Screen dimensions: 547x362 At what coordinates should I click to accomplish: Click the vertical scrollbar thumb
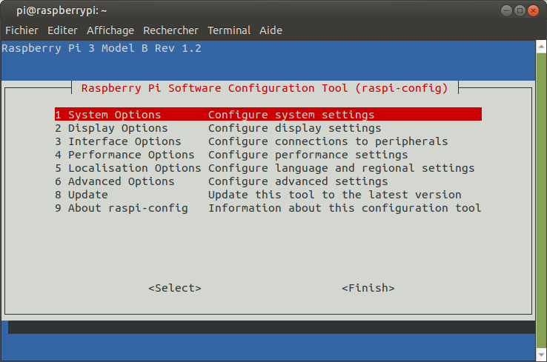[x=541, y=201]
